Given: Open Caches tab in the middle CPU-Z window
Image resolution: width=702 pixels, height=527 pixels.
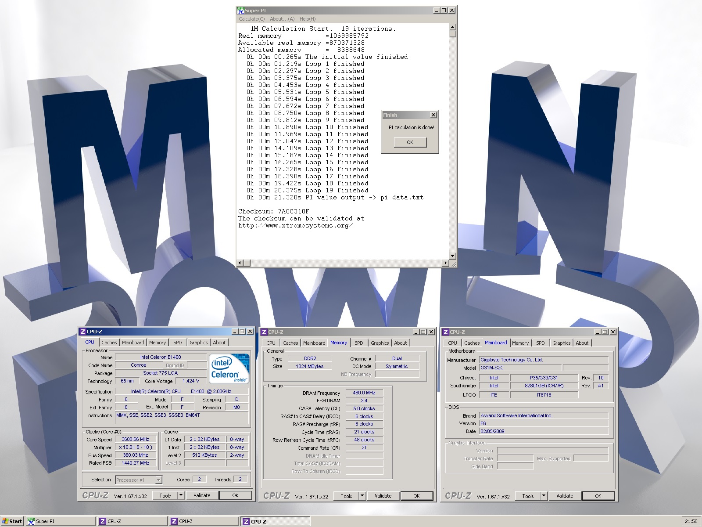Looking at the screenshot, I should point(290,343).
